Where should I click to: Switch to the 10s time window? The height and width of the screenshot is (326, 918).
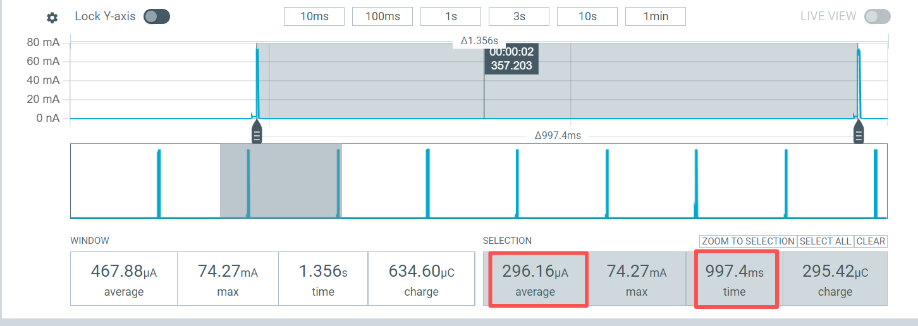587,16
